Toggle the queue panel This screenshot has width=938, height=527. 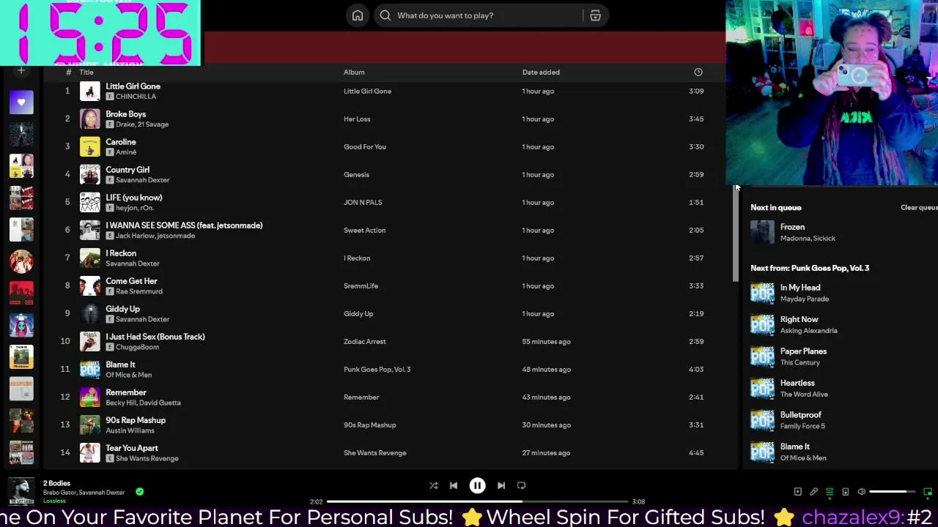[830, 492]
